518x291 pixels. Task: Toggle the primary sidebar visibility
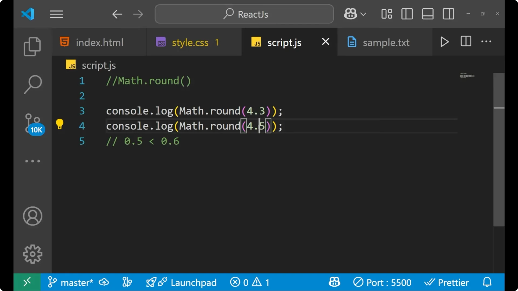407,14
